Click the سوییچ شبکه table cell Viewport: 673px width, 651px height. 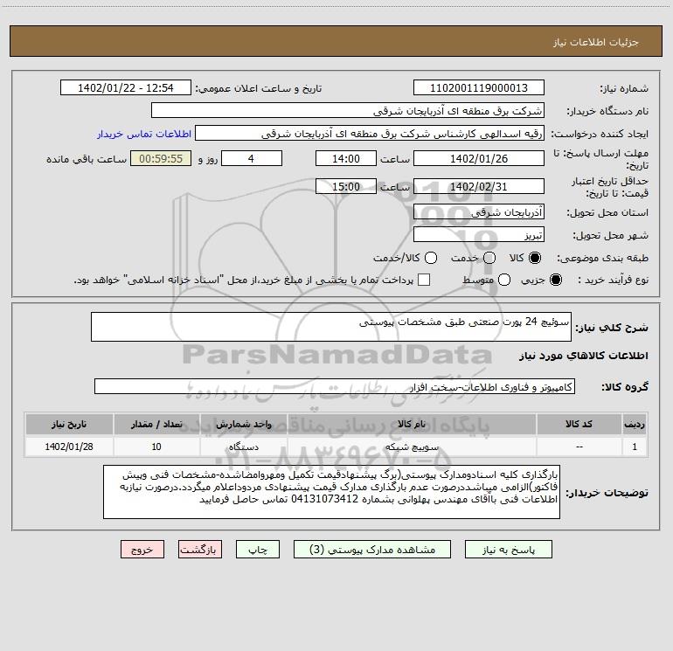tap(412, 447)
